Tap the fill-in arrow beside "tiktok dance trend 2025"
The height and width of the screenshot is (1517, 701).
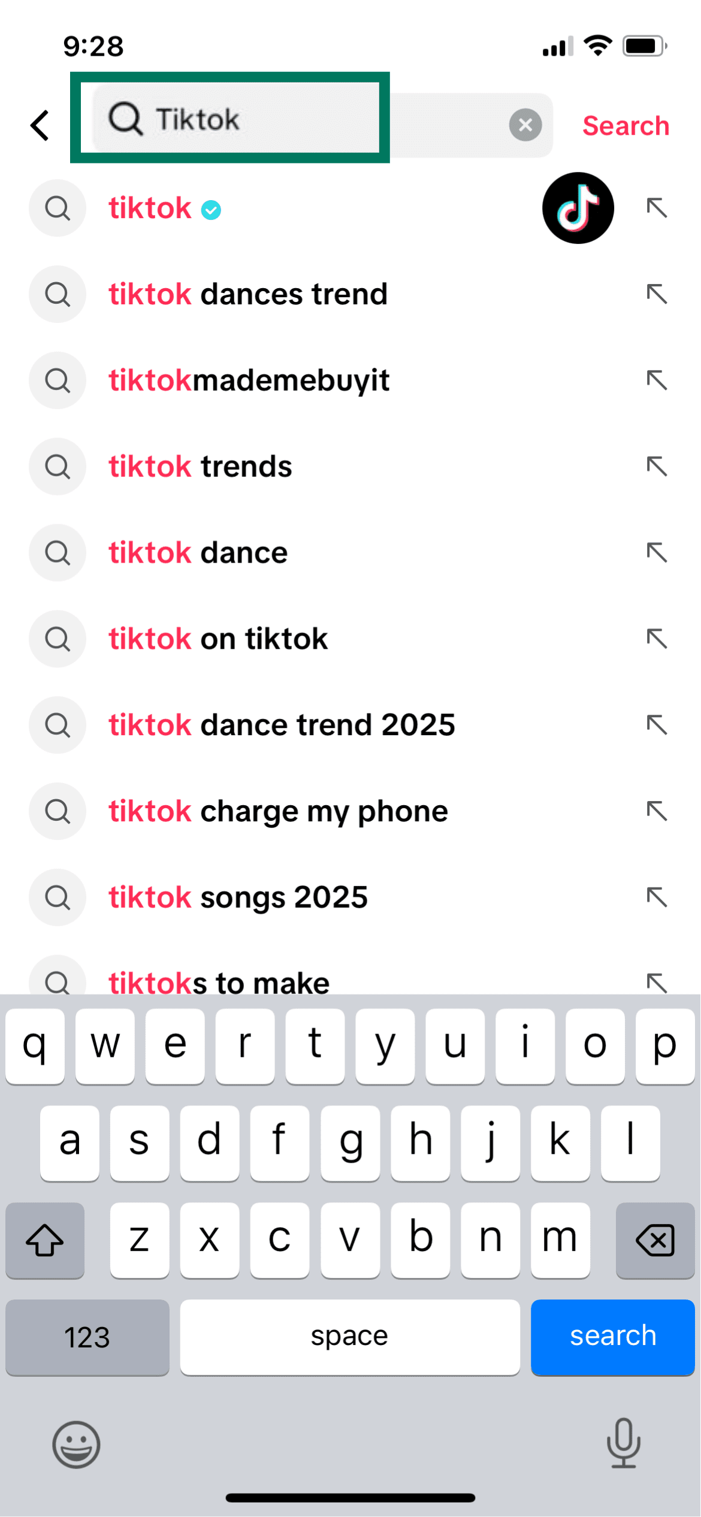(657, 725)
